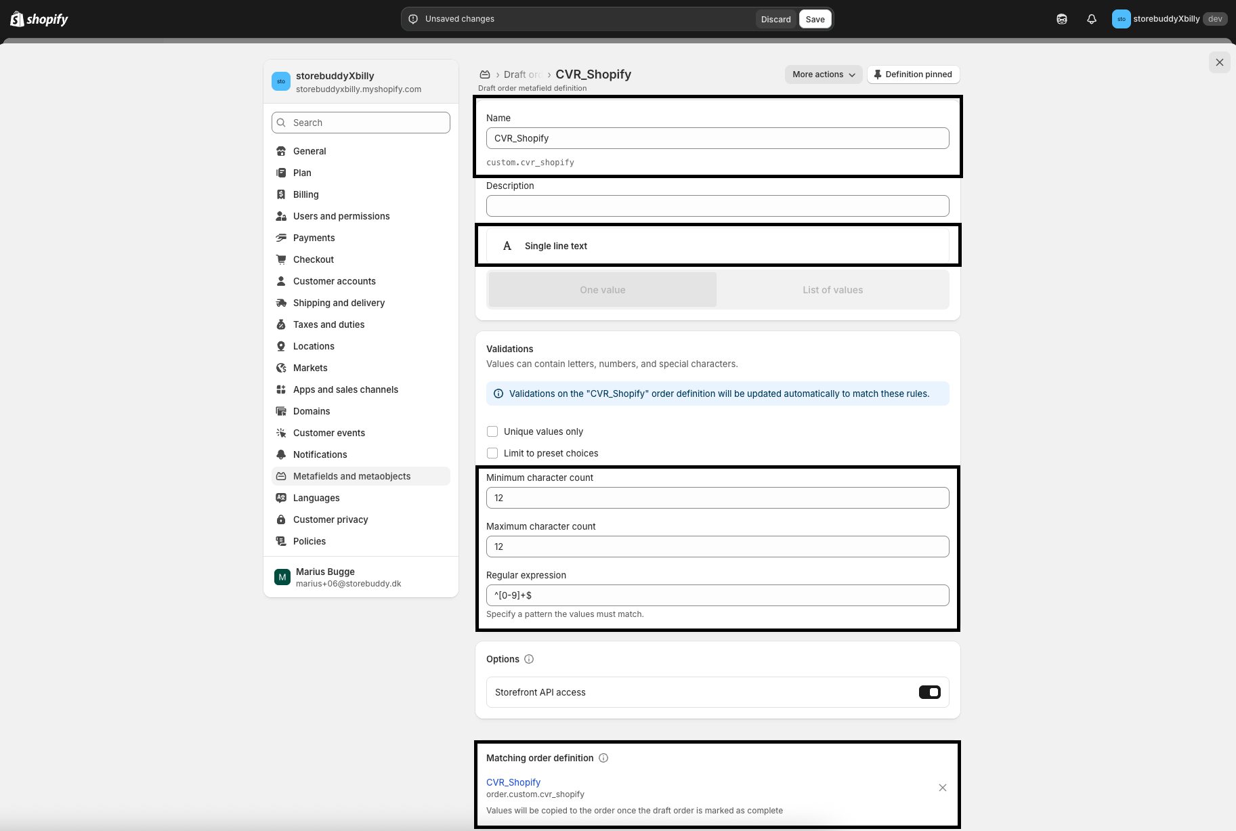Open Customer events settings
1236x831 pixels.
(x=328, y=433)
